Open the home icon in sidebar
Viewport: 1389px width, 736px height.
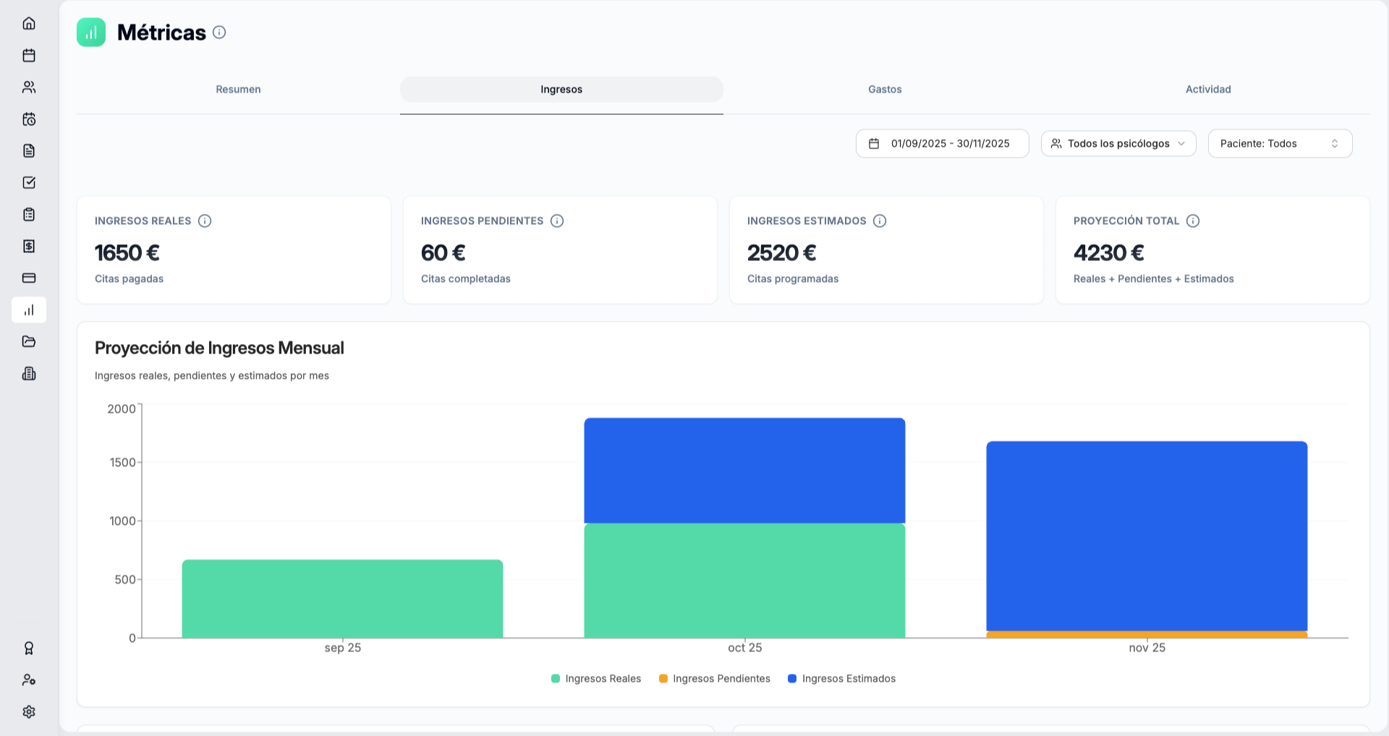29,23
